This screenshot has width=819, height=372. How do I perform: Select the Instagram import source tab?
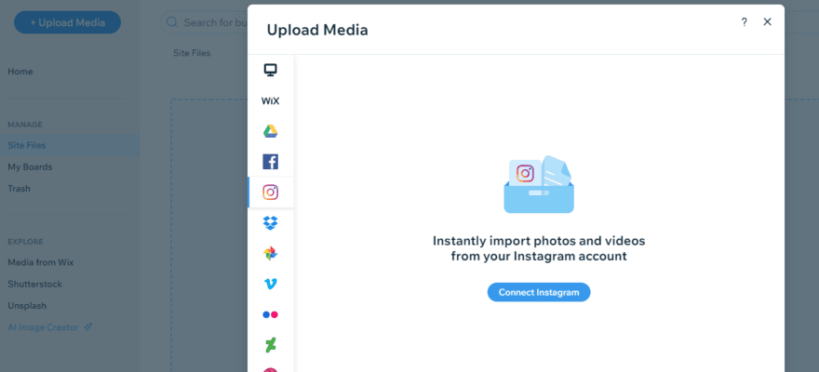click(x=270, y=193)
